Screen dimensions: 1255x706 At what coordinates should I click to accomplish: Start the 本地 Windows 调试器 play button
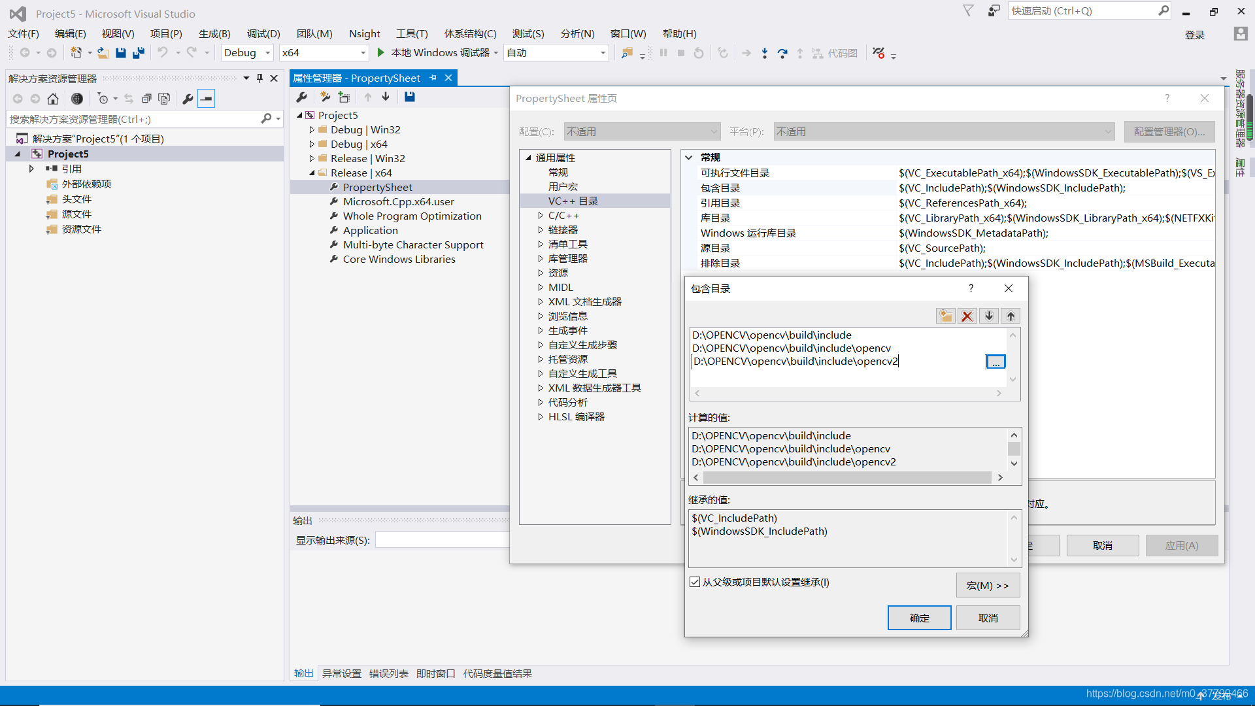[380, 53]
